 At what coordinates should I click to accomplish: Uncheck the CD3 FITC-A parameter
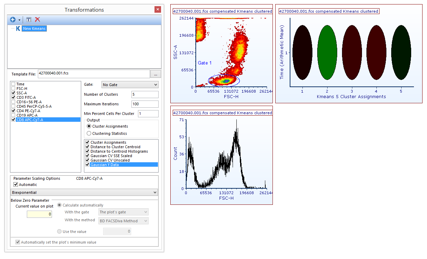[13, 97]
